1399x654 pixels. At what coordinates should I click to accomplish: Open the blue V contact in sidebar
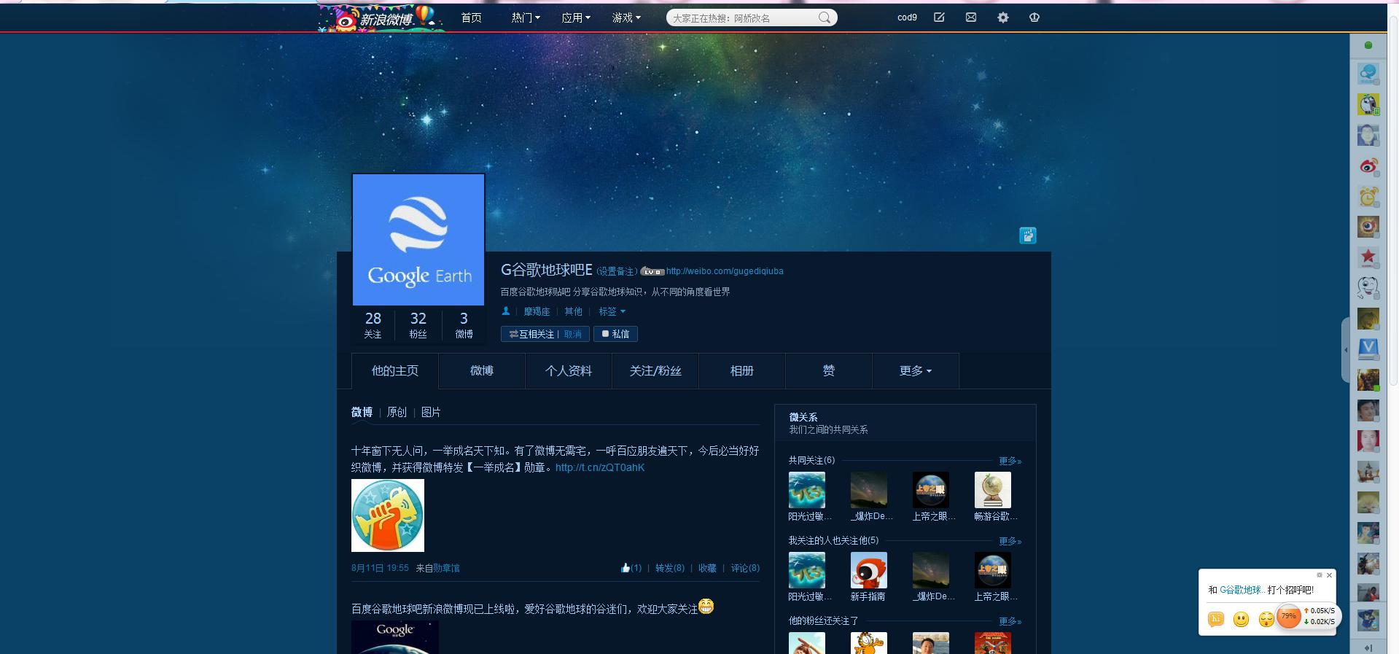[x=1368, y=349]
